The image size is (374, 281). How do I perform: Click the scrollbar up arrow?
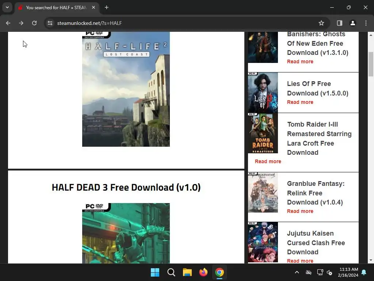coord(371,35)
